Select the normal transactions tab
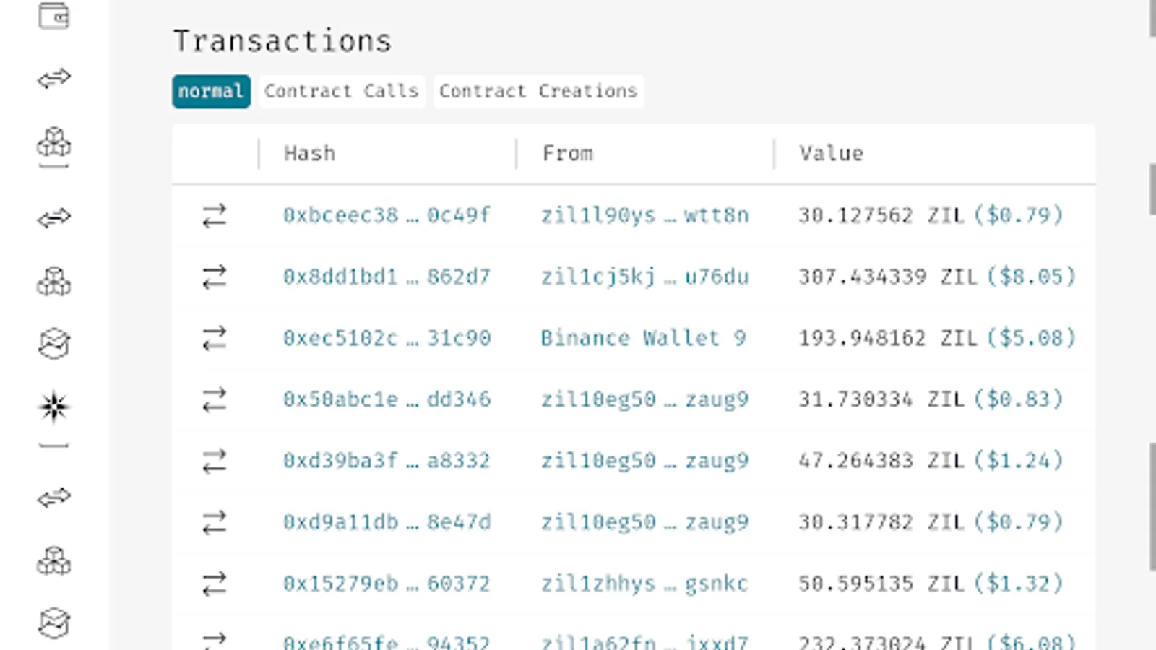This screenshot has height=650, width=1156. pyautogui.click(x=211, y=92)
